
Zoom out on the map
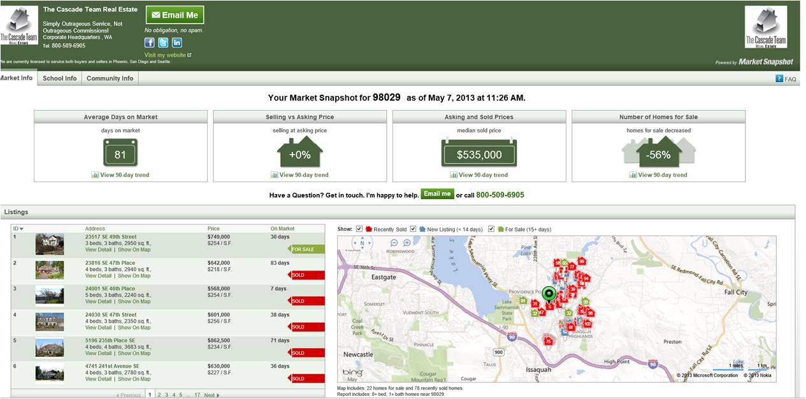point(394,243)
